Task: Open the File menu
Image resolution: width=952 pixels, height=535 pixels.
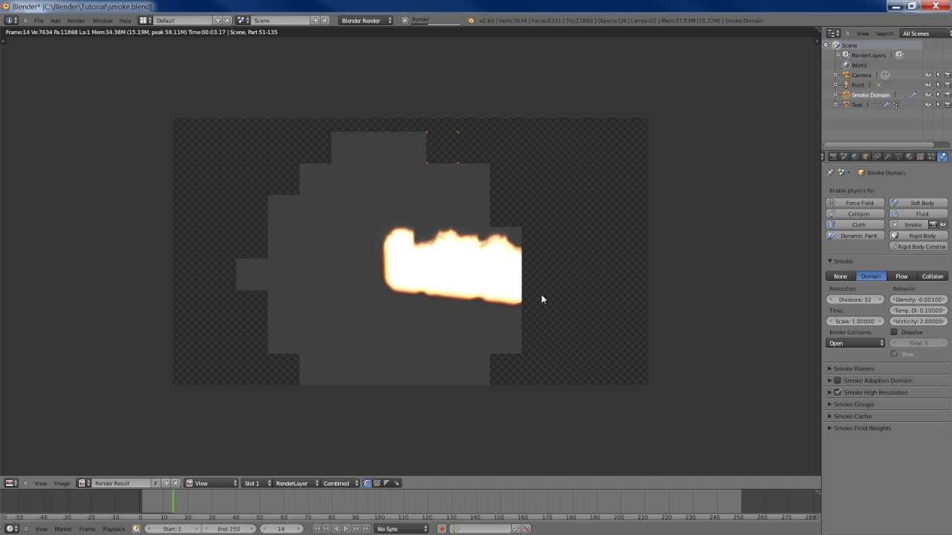Action: coord(39,21)
